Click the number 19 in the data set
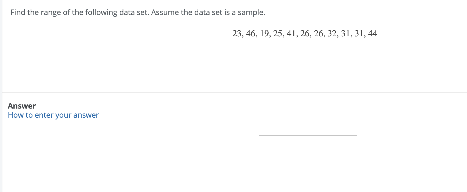This screenshot has width=467, height=192. 264,33
